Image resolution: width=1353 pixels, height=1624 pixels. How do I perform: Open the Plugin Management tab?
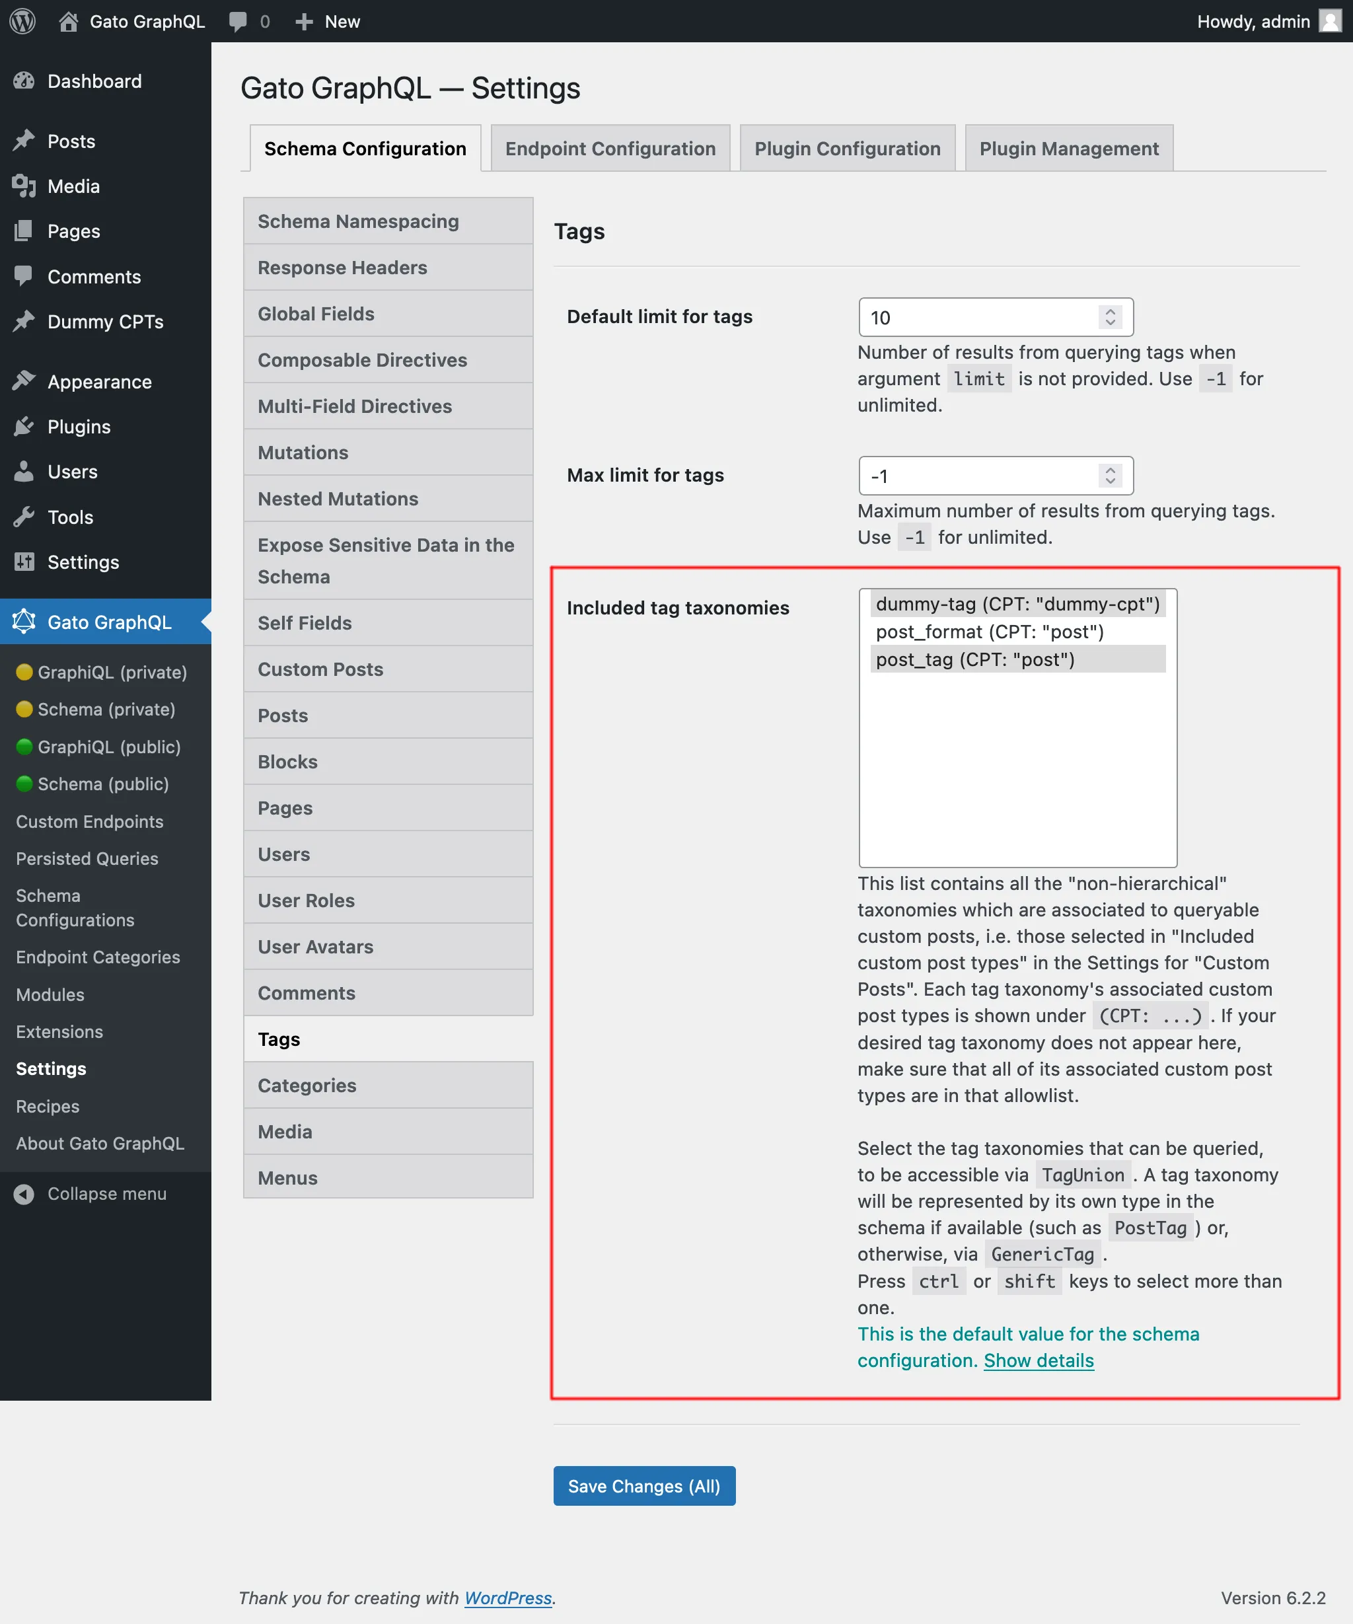point(1068,148)
